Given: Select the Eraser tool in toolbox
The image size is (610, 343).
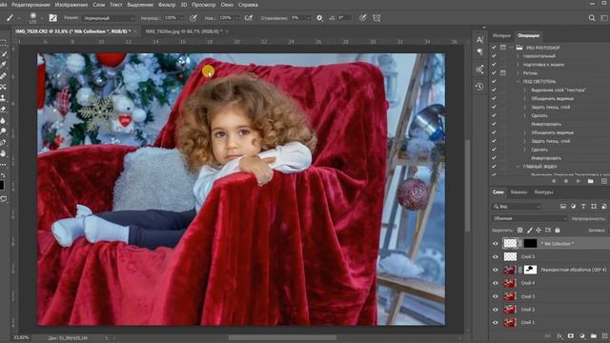Looking at the screenshot, I should point(4,109).
